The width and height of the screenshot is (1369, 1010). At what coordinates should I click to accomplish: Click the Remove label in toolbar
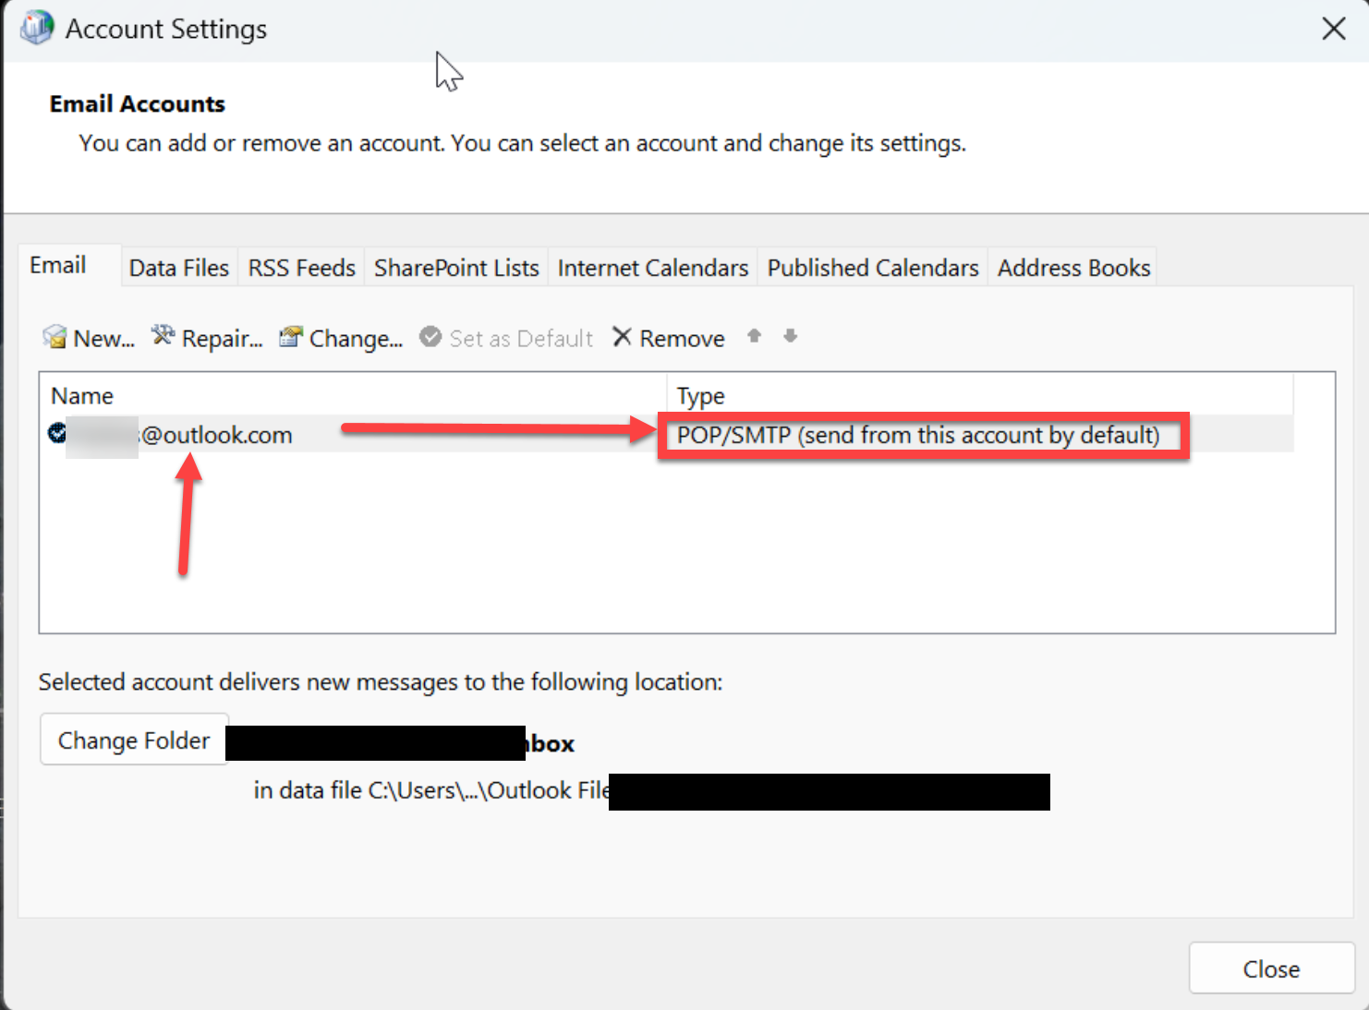683,339
